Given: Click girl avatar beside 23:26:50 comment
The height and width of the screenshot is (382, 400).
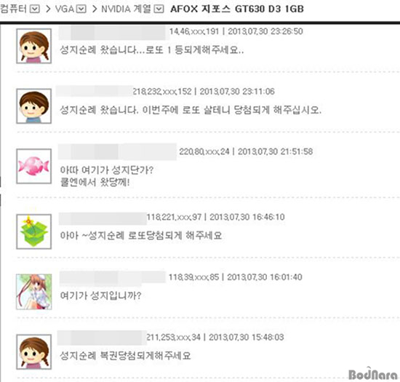Looking at the screenshot, I should point(34,46).
